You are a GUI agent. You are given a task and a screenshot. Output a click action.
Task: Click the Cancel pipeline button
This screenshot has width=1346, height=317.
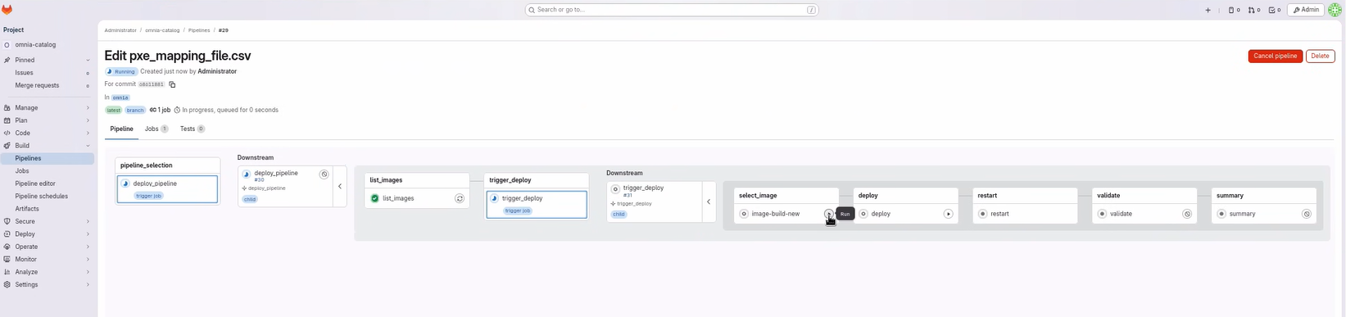click(1276, 56)
